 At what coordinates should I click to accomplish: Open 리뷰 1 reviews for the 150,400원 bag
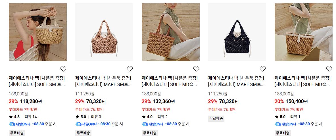point(295,117)
